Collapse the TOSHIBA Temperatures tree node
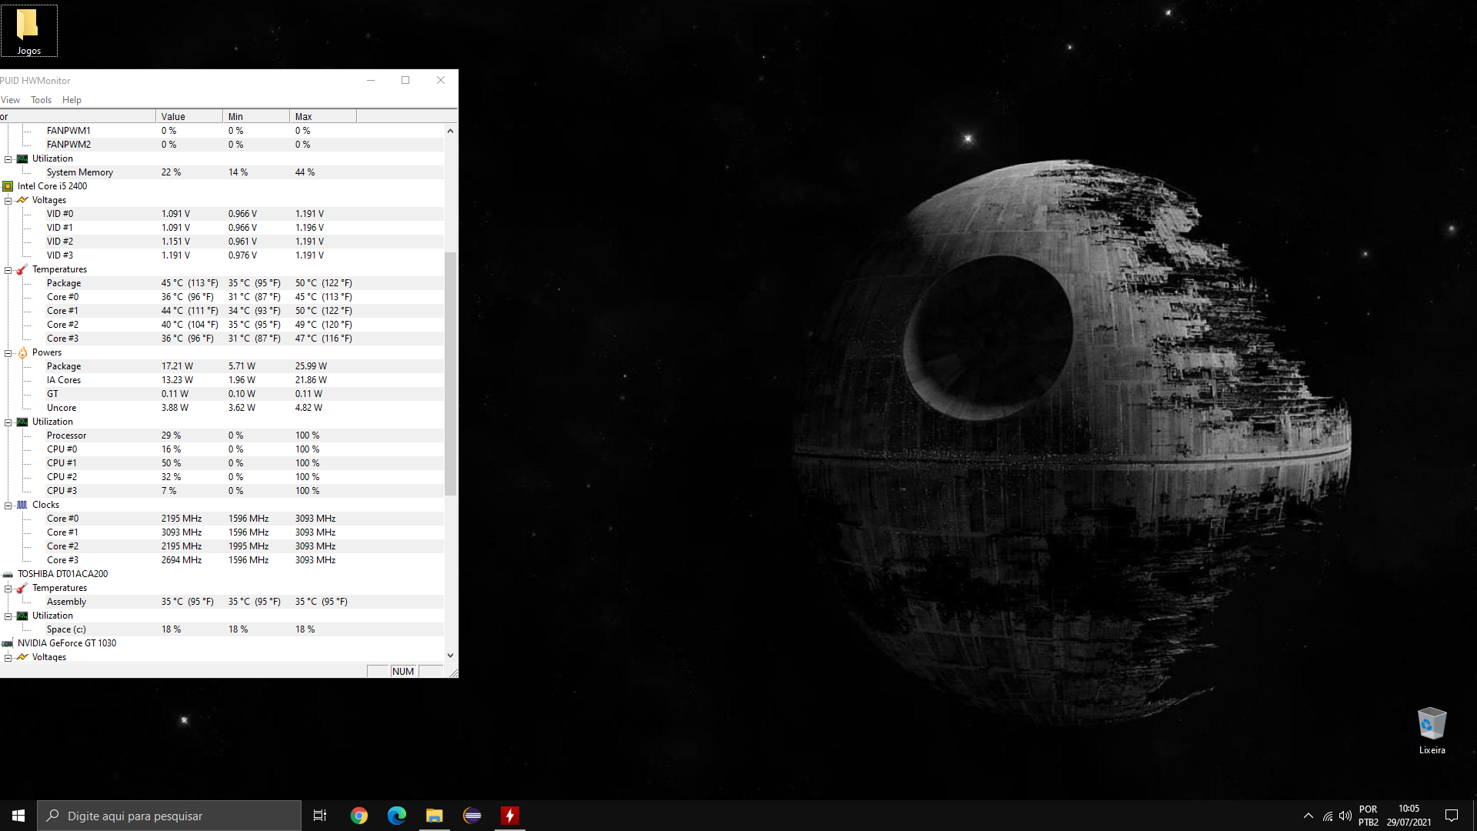The height and width of the screenshot is (831, 1477). 8,589
